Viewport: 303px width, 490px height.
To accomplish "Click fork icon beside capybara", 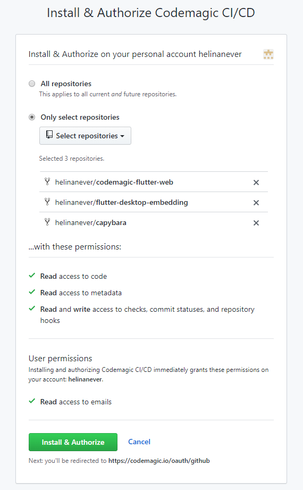I will [47, 222].
